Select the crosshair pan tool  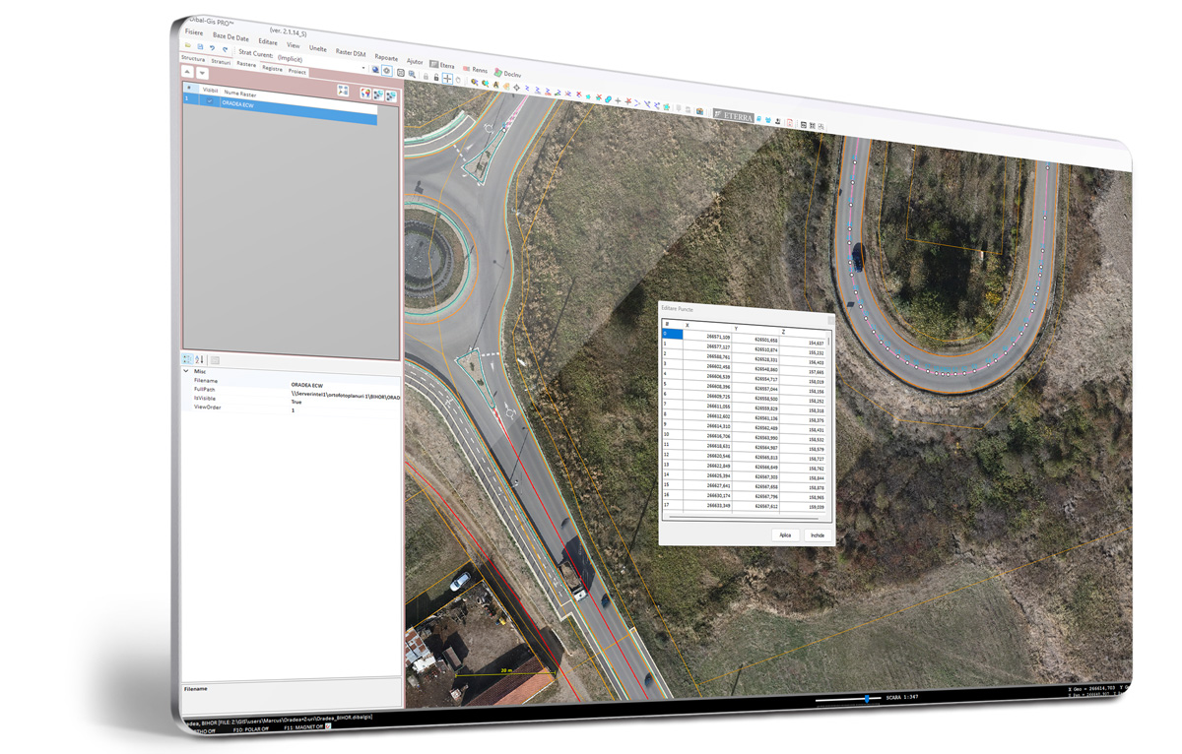pos(447,78)
